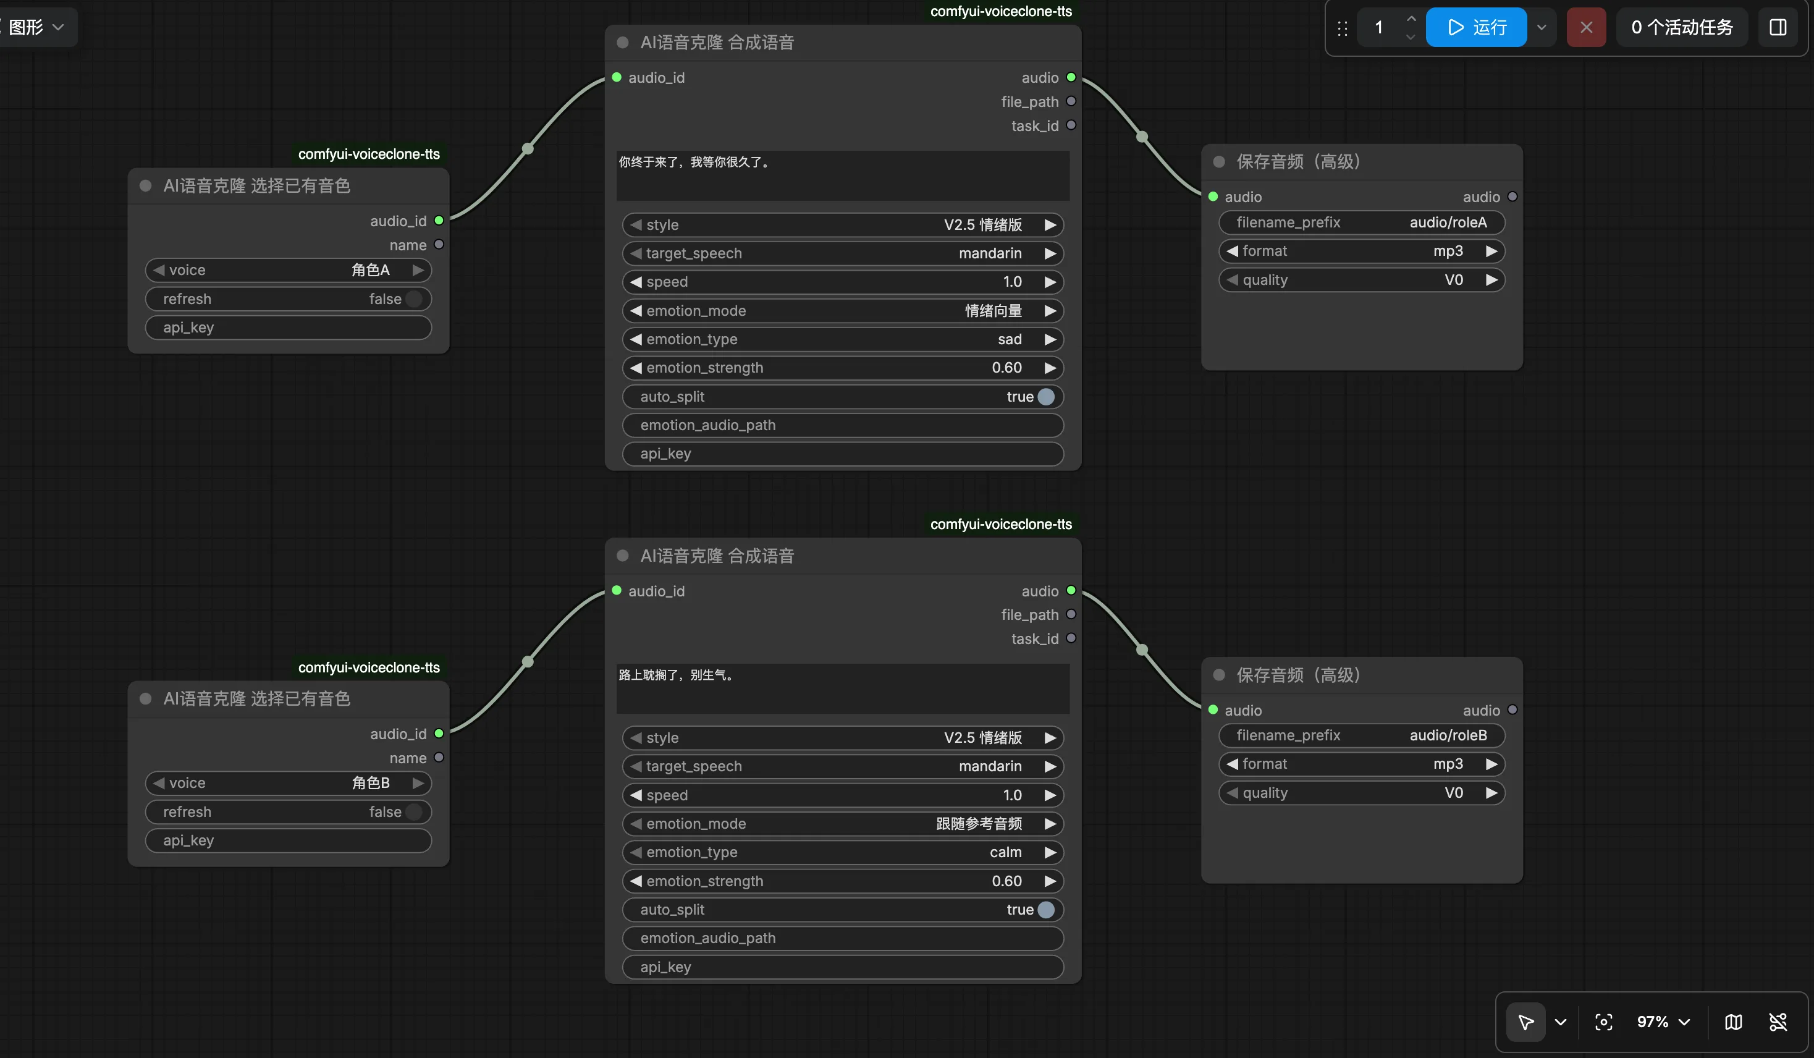Open the 97% zoom dropdown

point(1663,1022)
